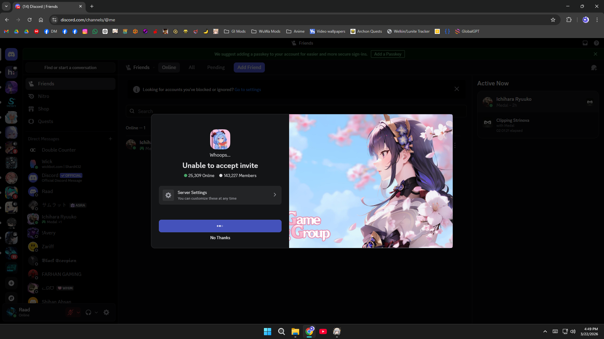Open Quests in the sidebar
The width and height of the screenshot is (604, 339).
click(x=70, y=121)
